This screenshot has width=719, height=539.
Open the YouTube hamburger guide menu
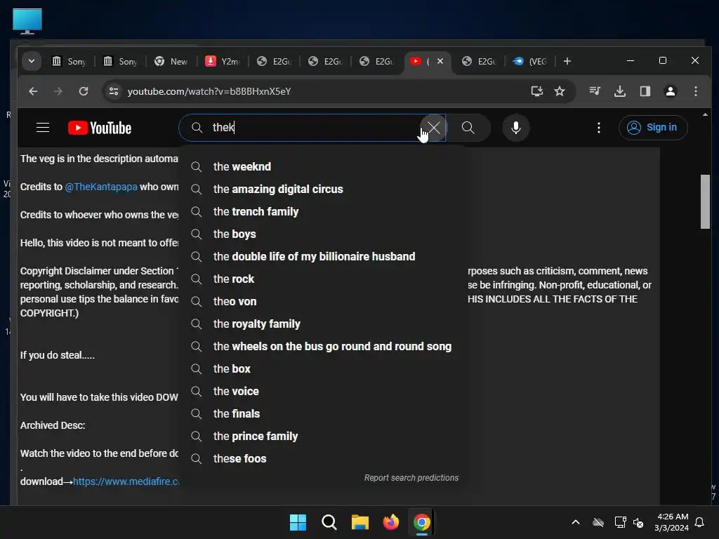tap(43, 128)
